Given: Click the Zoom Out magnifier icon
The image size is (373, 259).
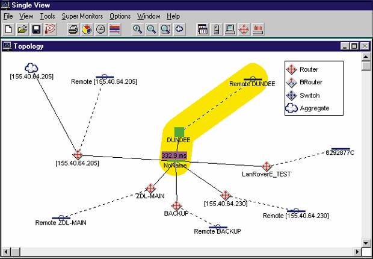Looking at the screenshot, I should click(x=152, y=29).
